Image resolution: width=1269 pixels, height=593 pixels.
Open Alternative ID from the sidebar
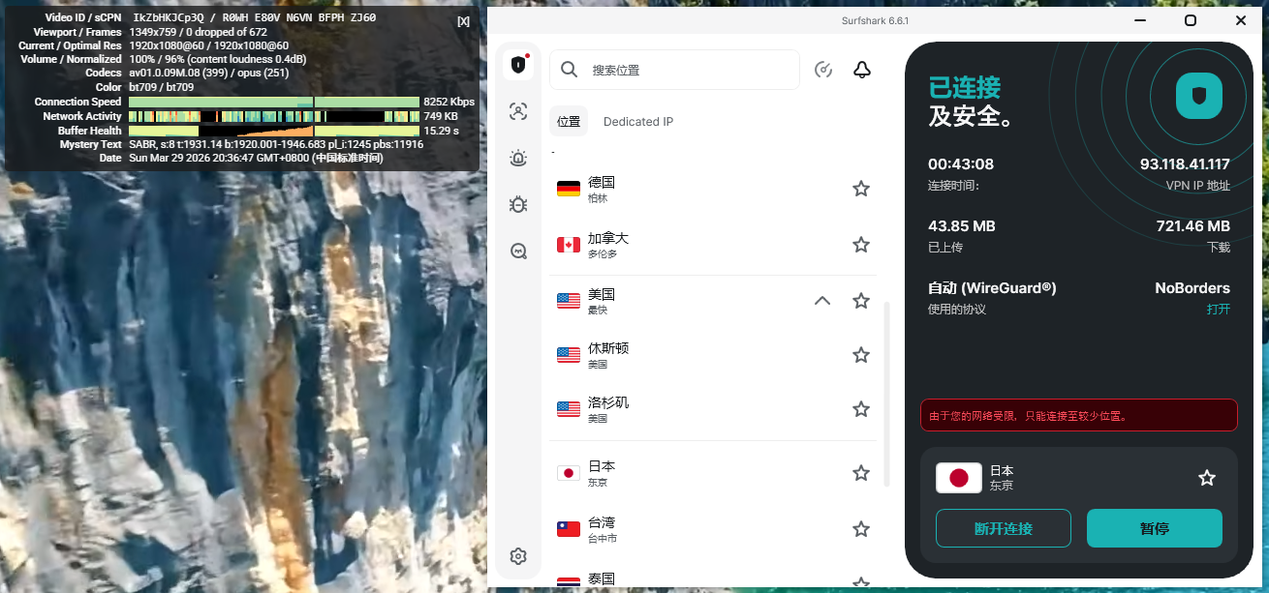tap(518, 112)
